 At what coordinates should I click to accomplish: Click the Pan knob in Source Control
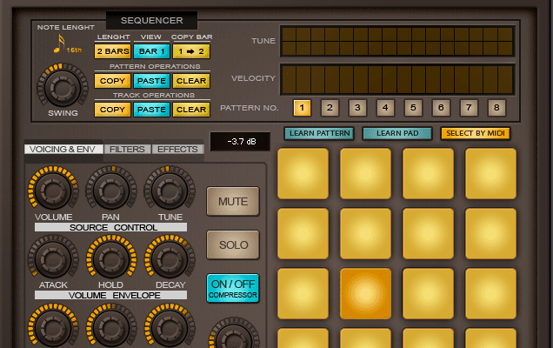(110, 189)
